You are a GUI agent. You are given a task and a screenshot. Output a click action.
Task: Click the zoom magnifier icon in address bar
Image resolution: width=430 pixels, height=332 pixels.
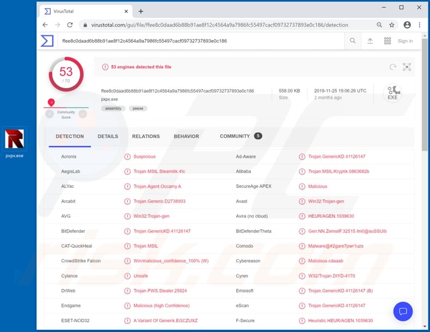coord(379,25)
